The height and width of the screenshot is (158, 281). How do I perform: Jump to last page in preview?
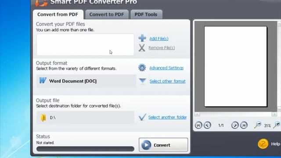244,125
